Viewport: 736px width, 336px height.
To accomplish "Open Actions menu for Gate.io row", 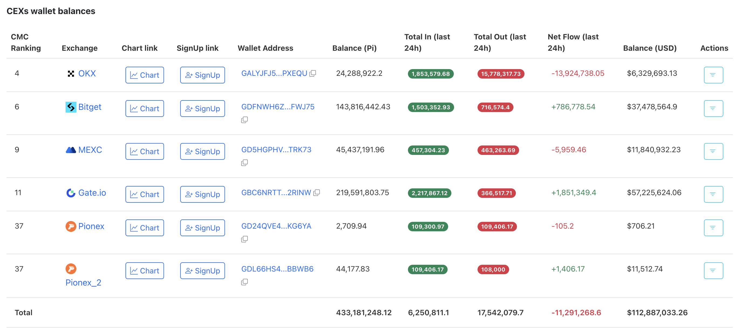I will [x=713, y=194].
